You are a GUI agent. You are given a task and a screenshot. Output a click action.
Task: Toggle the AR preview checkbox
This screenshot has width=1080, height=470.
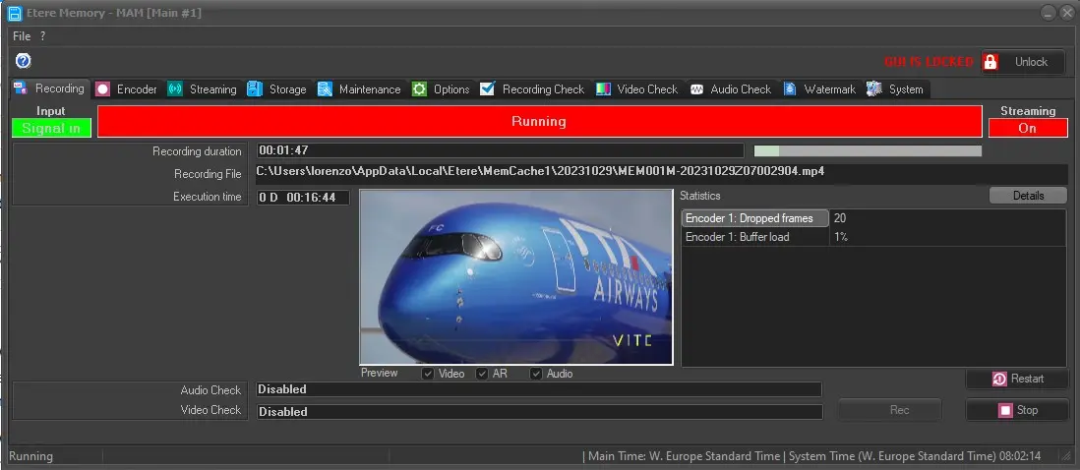pos(482,374)
